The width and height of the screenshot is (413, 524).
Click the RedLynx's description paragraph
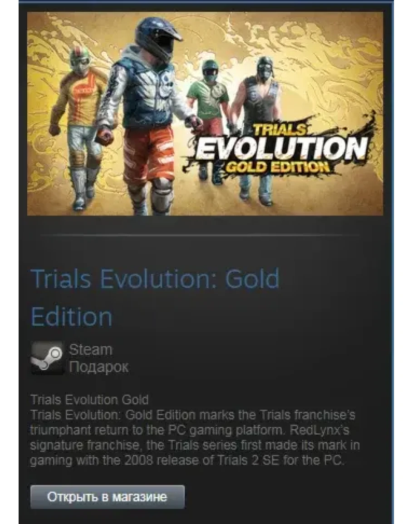point(195,437)
